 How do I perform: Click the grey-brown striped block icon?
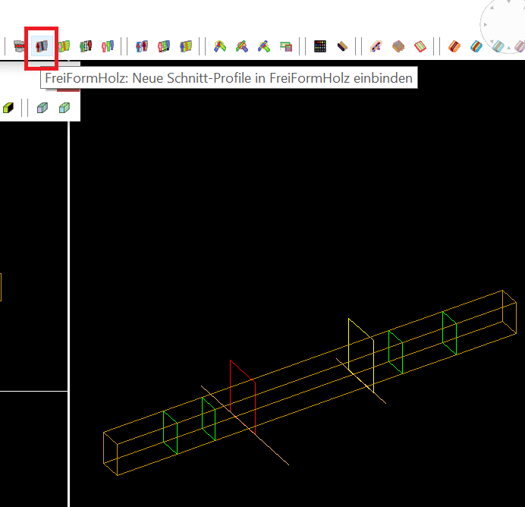tap(398, 46)
